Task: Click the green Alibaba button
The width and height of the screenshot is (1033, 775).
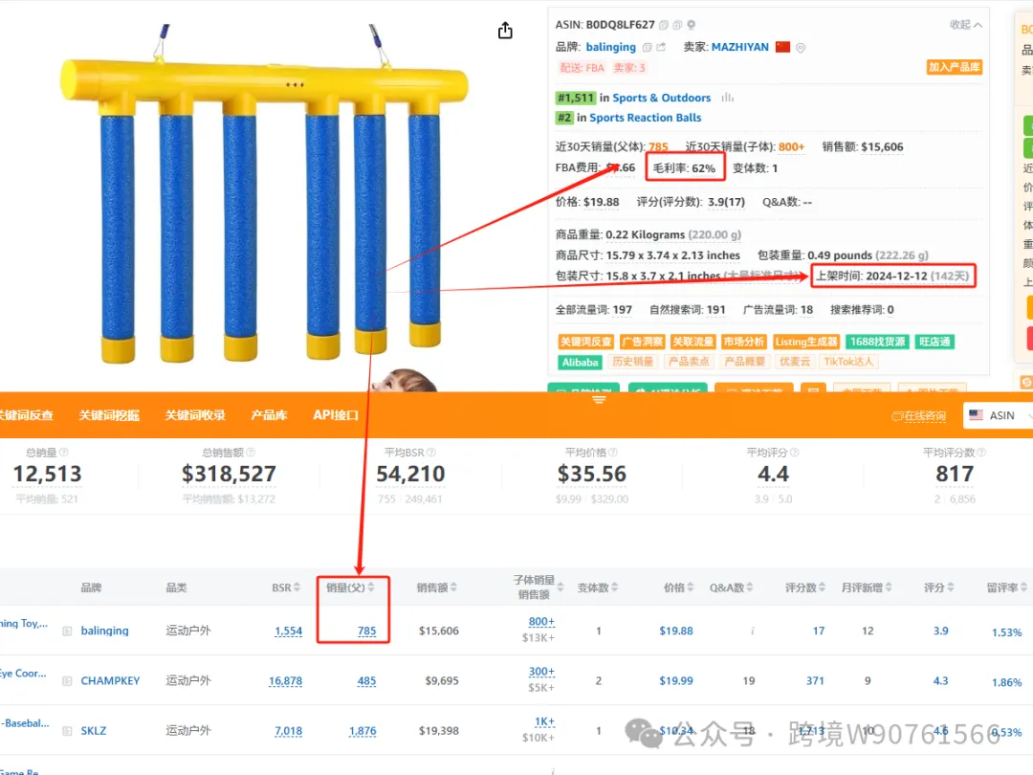Action: pyautogui.click(x=580, y=362)
